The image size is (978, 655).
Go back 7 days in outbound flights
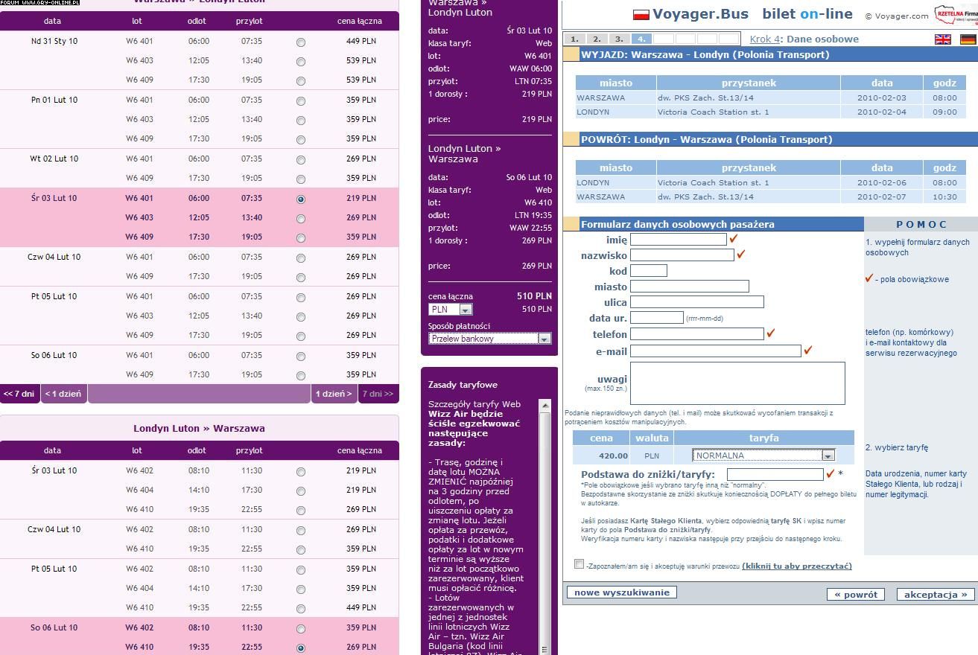19,394
